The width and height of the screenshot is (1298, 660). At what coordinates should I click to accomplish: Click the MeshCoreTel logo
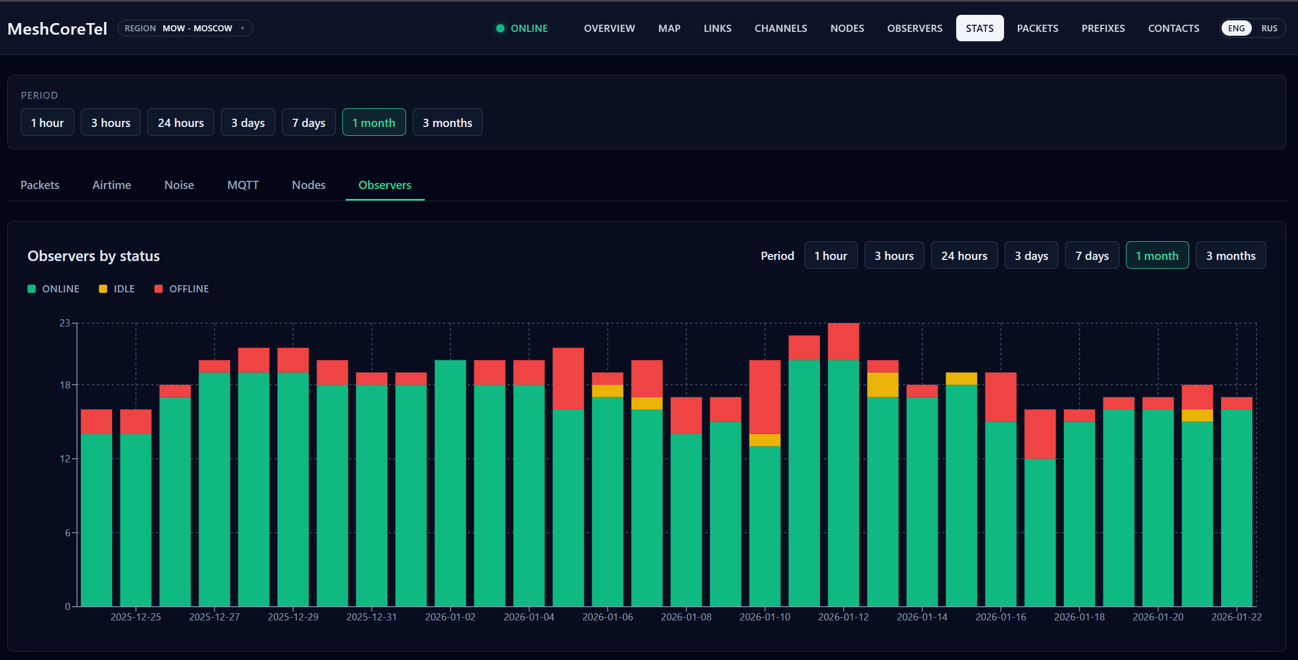(57, 28)
